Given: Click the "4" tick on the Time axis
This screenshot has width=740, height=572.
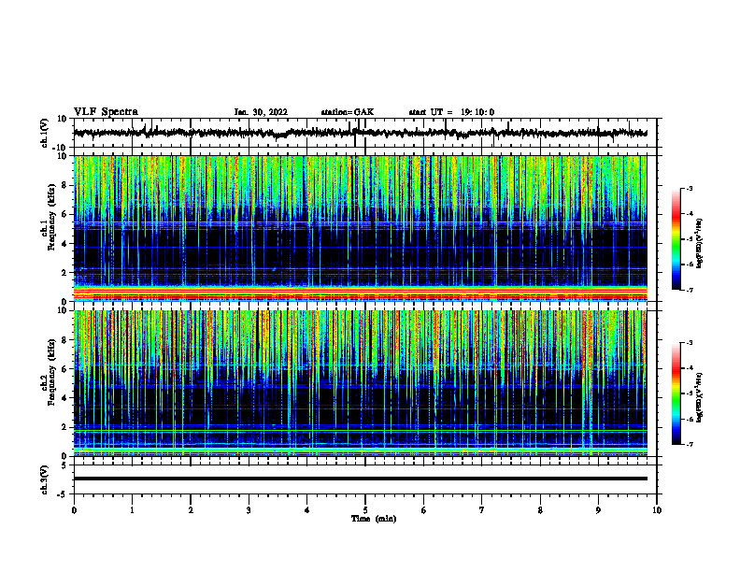Looking at the screenshot, I should pyautogui.click(x=307, y=510).
